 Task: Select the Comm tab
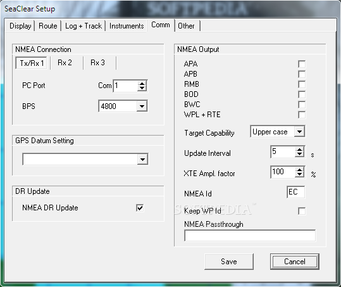point(161,25)
